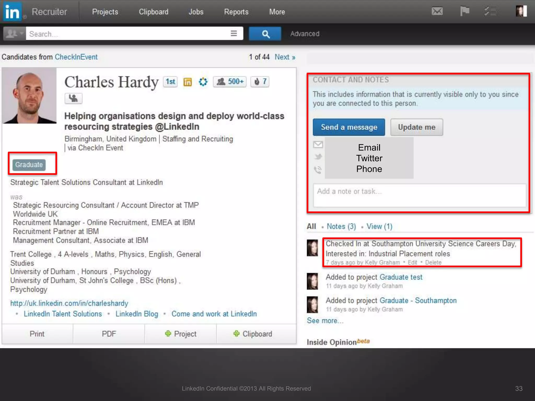This screenshot has width=535, height=401.
Task: Open the Graduate - Southampton project link
Action: [418, 300]
